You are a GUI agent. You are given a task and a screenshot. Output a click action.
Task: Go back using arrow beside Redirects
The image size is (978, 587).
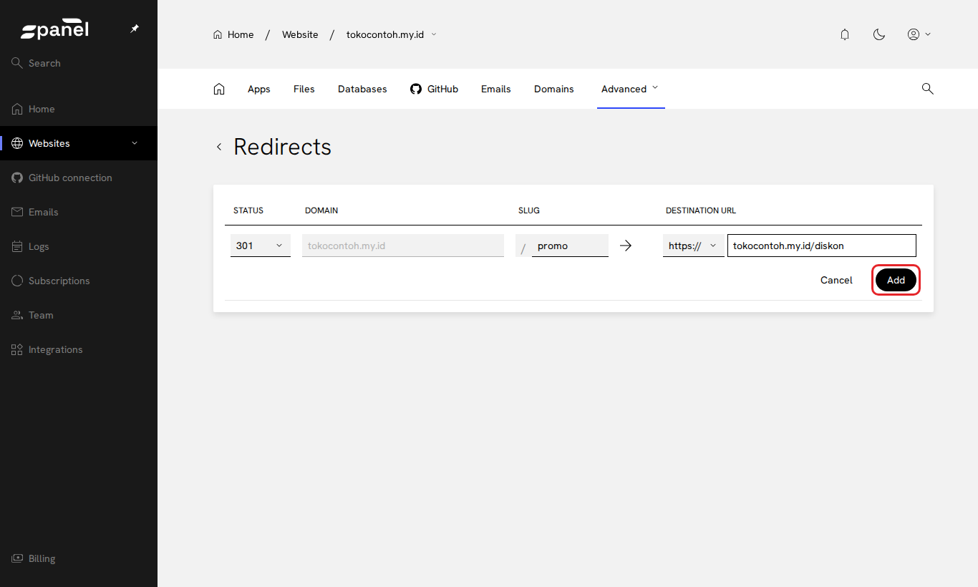click(x=219, y=147)
